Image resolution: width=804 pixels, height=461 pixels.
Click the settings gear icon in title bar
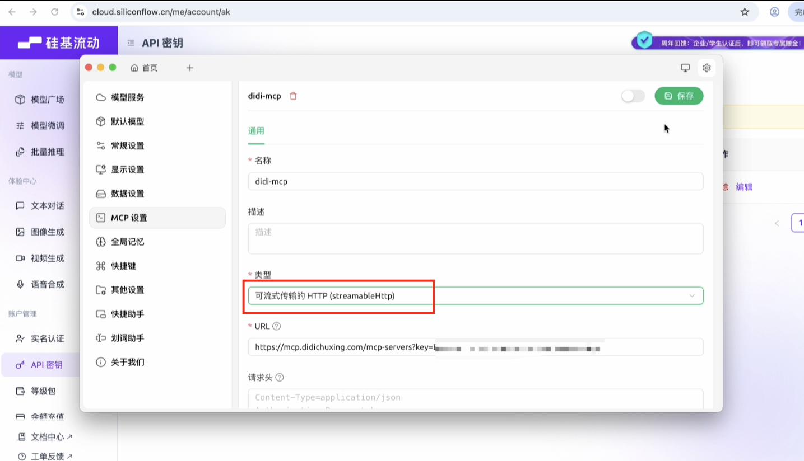(x=707, y=68)
